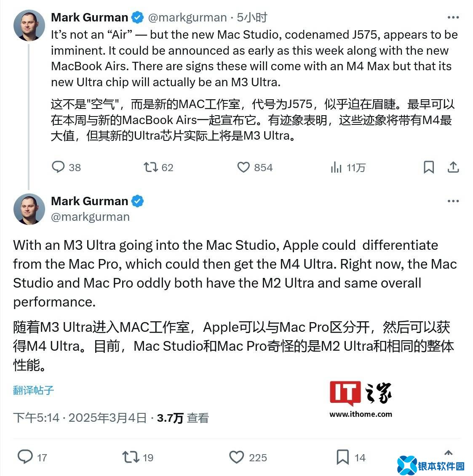The image size is (473, 476).
Task: Click the first Mark Gurman avatar photo
Action: tap(29, 26)
